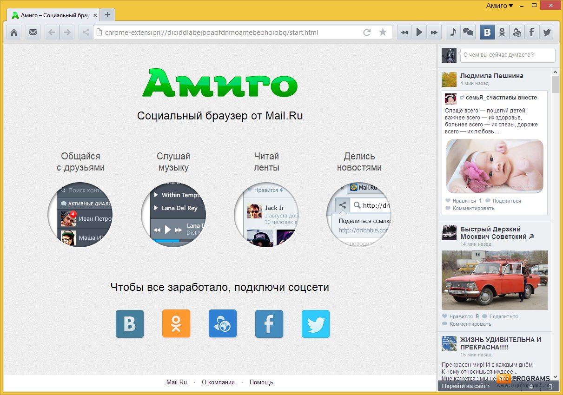Select the Twitter toolbar icon
The image size is (563, 395).
point(547,33)
